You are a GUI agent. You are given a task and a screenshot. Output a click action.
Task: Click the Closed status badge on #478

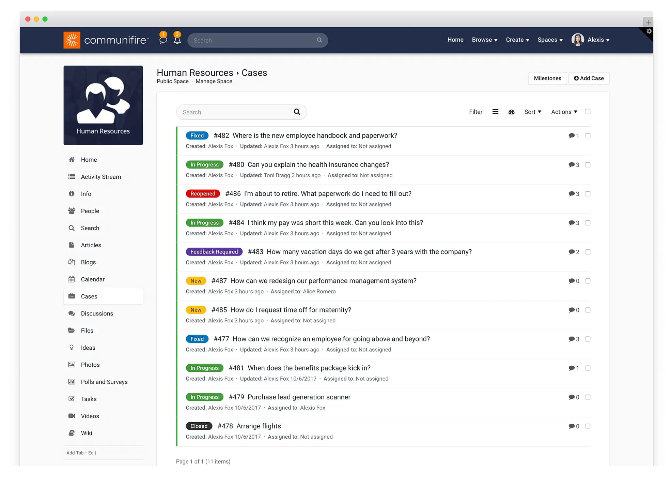199,426
